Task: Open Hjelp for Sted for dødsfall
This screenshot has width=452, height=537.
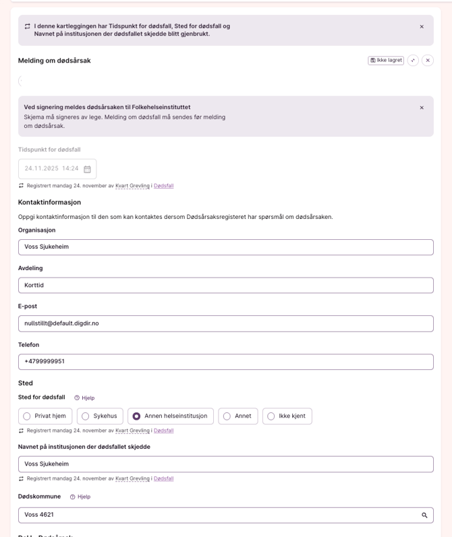Action: [x=84, y=398]
